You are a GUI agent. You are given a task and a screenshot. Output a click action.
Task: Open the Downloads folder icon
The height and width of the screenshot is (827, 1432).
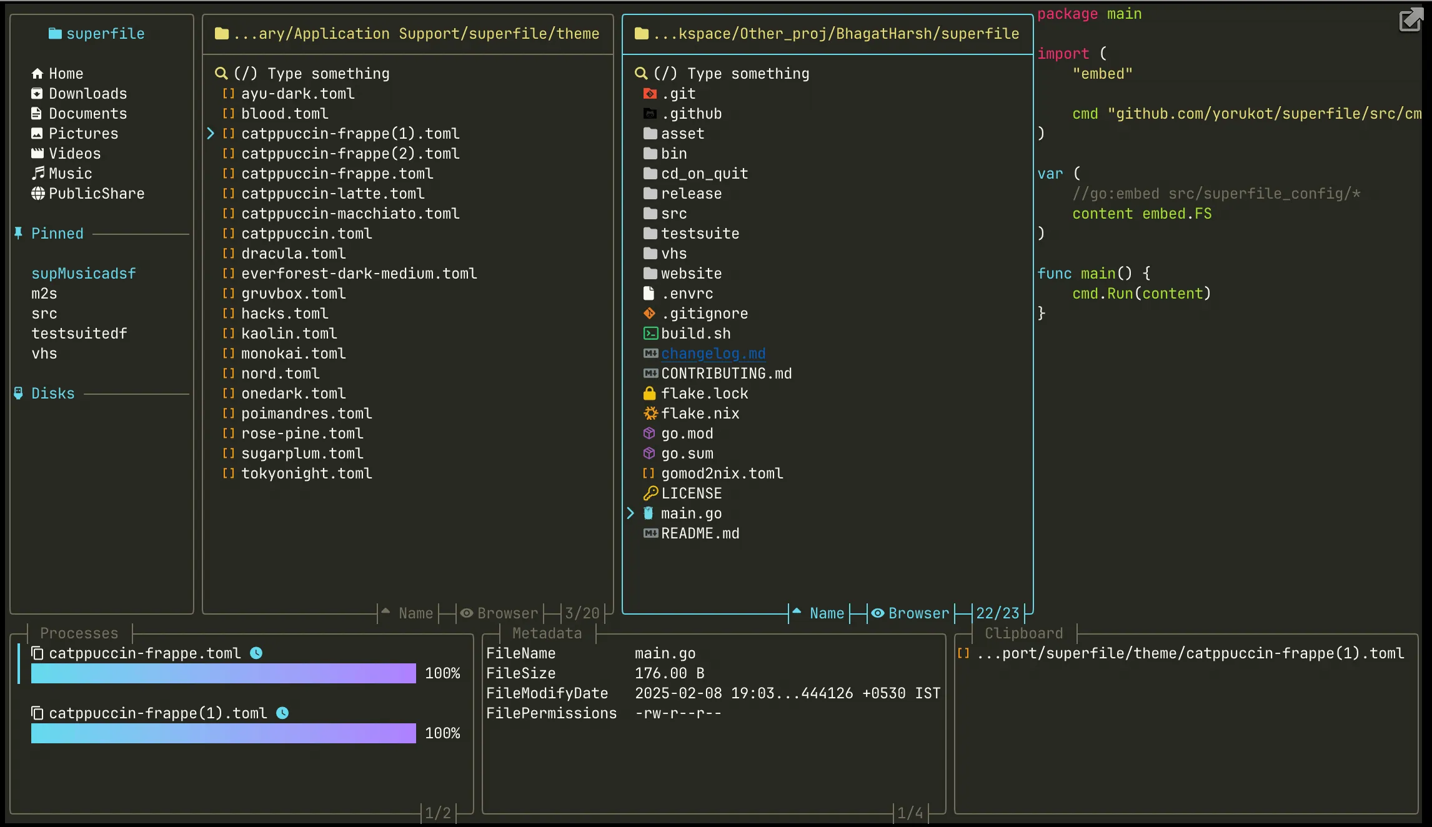point(37,93)
